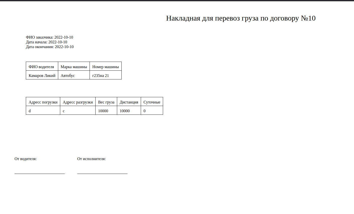Image resolution: width=354 pixels, height=214 pixels.
Task: Click the title 'Накладная для перевоз груза по договору №10'
Action: (x=241, y=18)
